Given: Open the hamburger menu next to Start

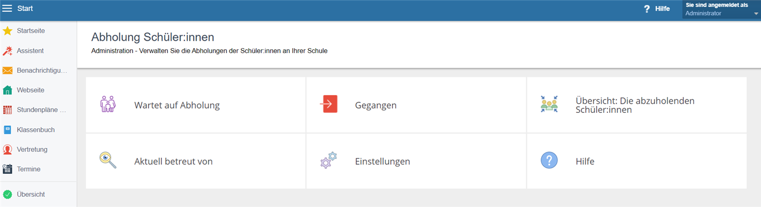Looking at the screenshot, I should tap(7, 9).
